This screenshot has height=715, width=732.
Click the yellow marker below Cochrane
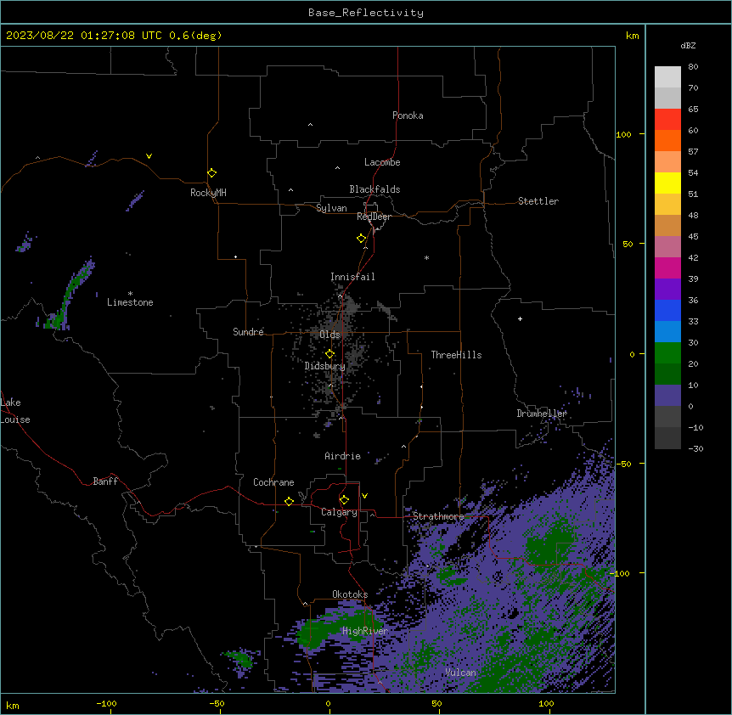pyautogui.click(x=289, y=501)
